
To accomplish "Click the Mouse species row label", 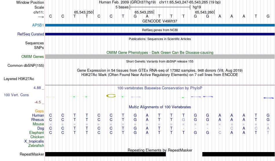I will point(38,124).
